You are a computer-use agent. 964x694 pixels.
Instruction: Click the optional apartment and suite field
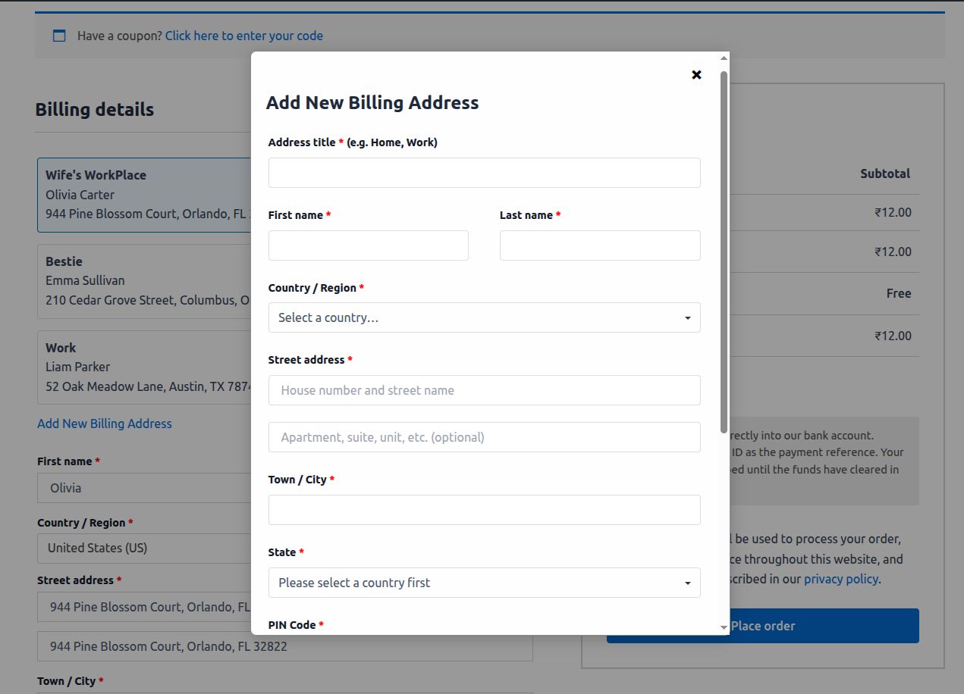(484, 437)
